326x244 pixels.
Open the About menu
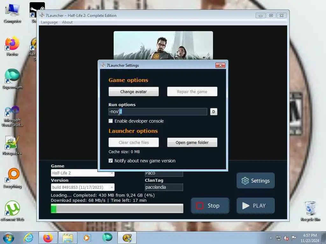(x=67, y=22)
